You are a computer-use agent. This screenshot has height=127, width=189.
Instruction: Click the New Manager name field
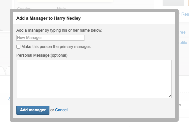click(x=50, y=38)
